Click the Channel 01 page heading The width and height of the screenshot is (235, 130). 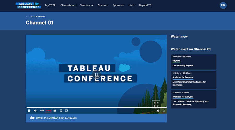40,23
